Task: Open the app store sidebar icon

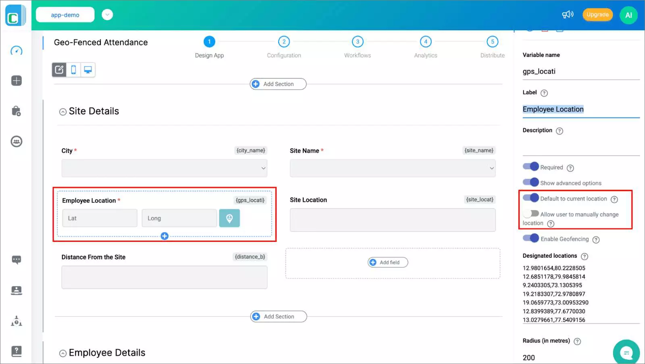Action: point(16,111)
